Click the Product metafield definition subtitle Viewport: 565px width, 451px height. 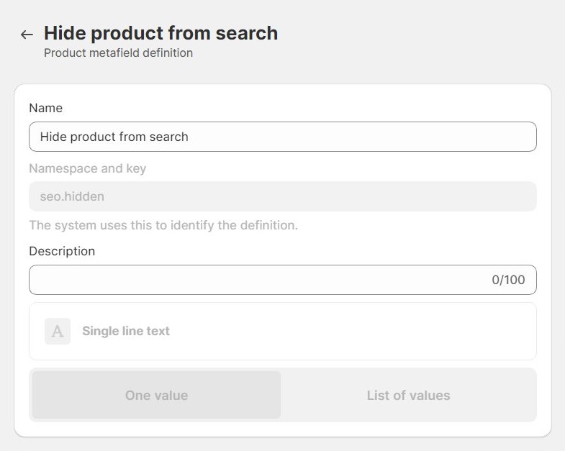pos(118,53)
